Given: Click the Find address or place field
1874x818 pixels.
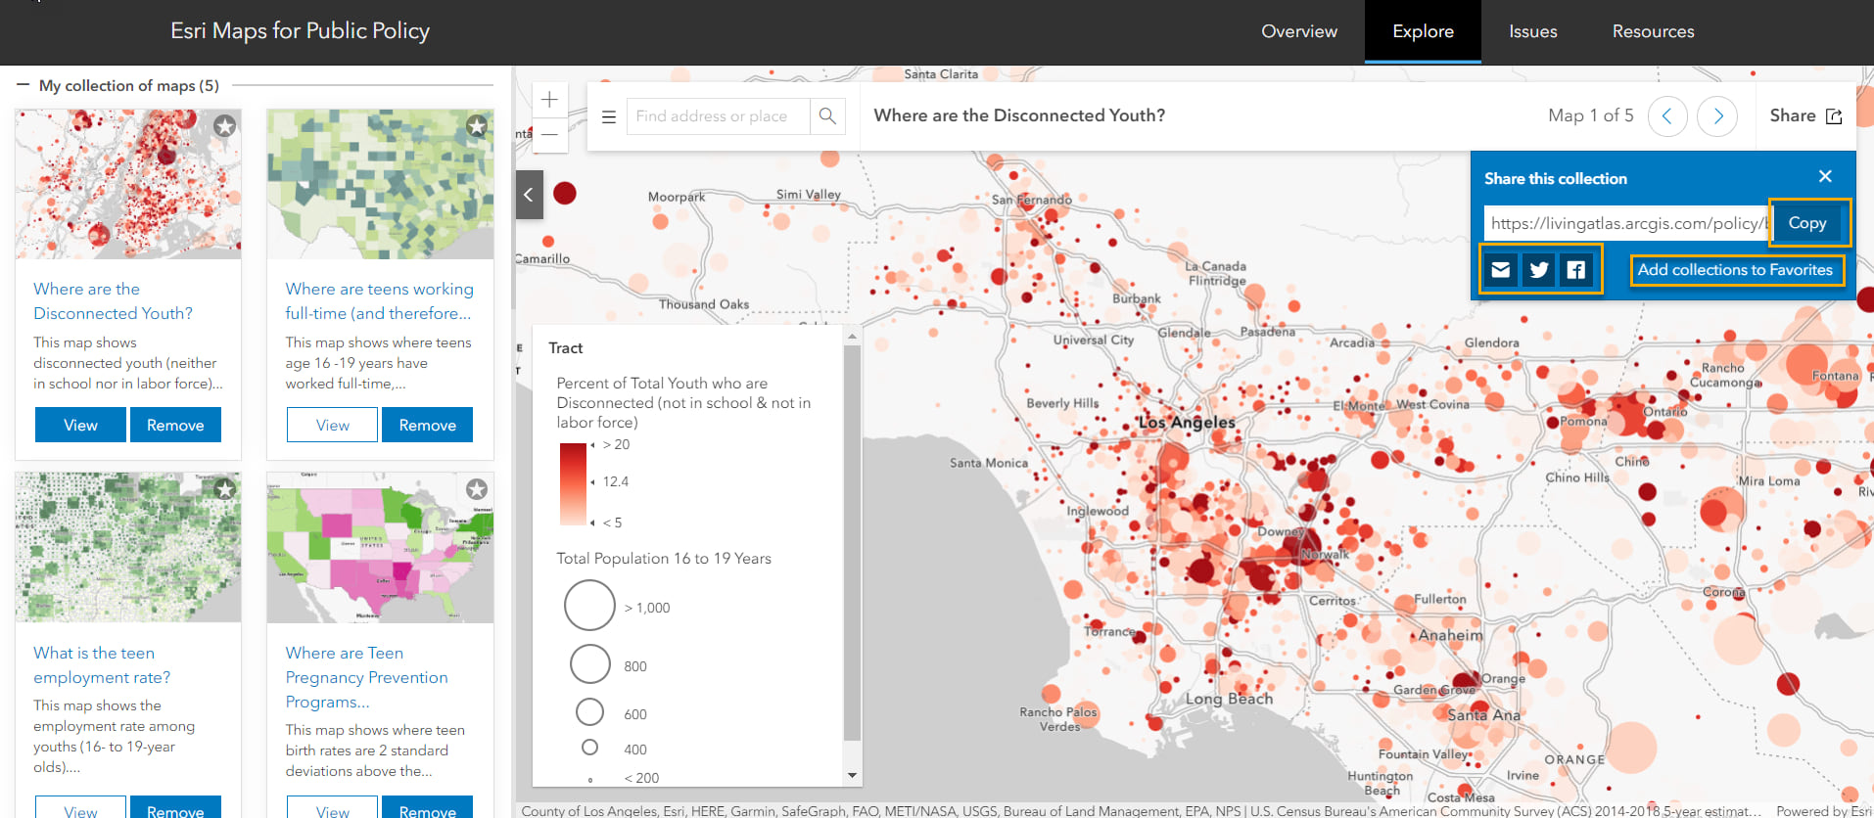Looking at the screenshot, I should click(718, 115).
